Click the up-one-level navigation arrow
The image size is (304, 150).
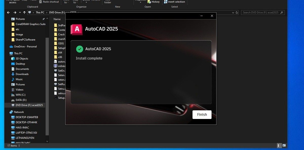pyautogui.click(x=24, y=12)
